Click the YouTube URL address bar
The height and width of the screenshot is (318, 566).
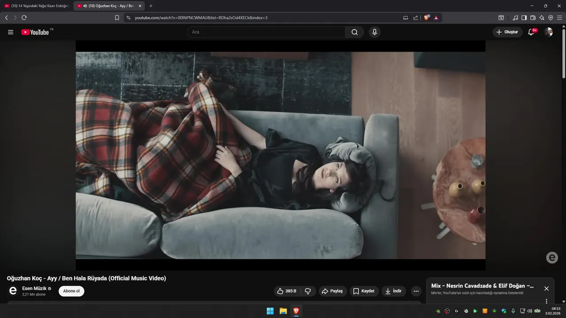click(x=265, y=18)
